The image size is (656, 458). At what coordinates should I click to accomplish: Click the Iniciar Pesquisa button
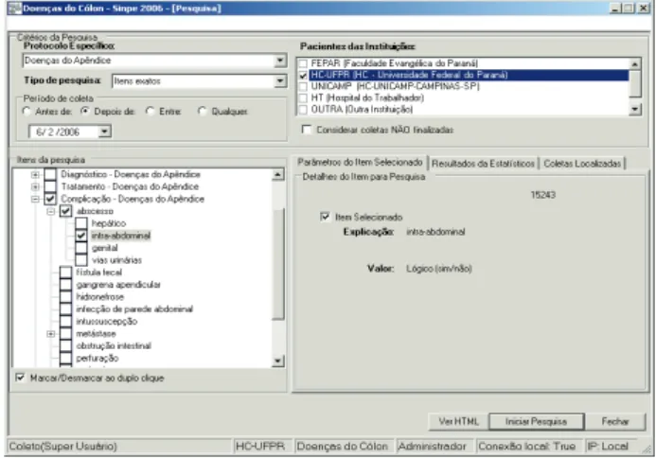536,422
